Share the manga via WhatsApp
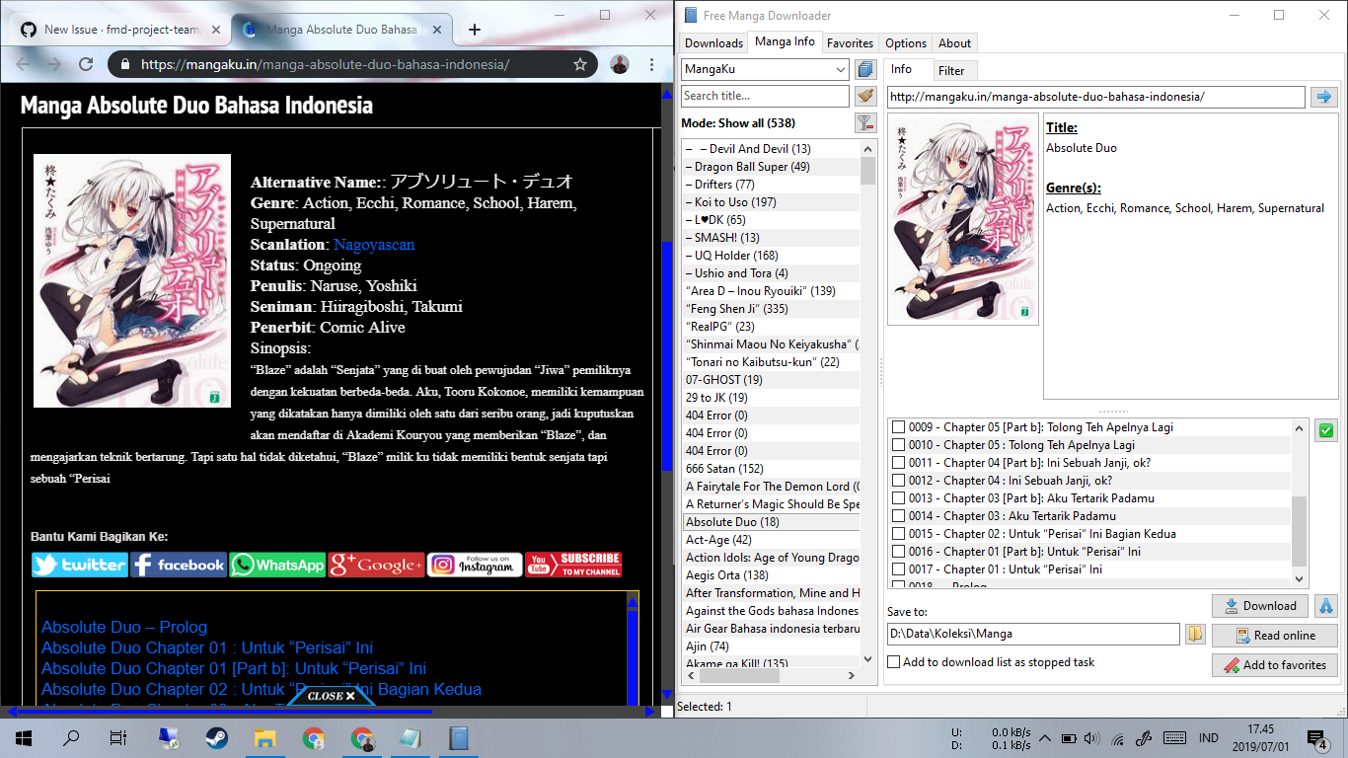Screen dimensions: 1348x758 [277, 565]
